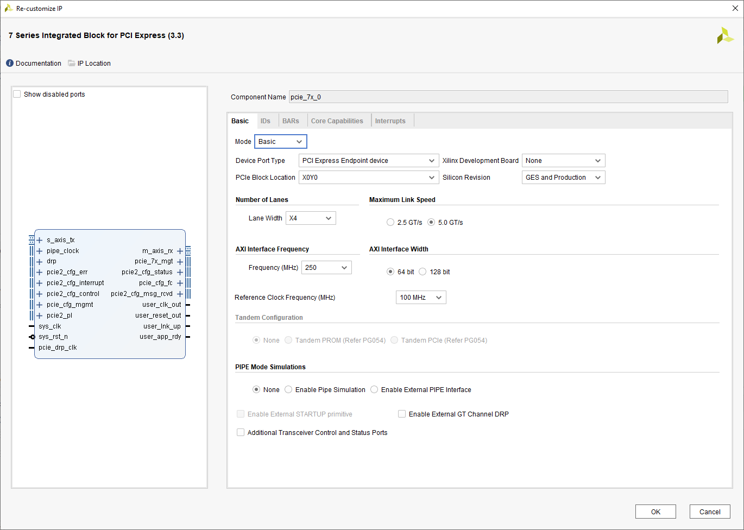The width and height of the screenshot is (744, 530).
Task: Open the Mode dropdown
Action: [x=280, y=142]
